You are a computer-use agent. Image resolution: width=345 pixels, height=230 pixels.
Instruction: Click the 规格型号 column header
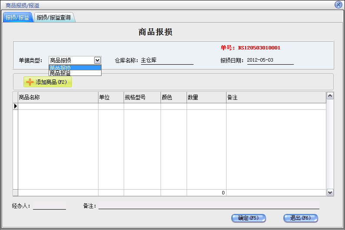142,98
